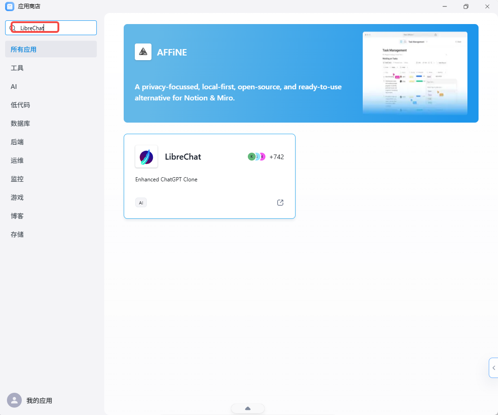The image size is (498, 415).
Task: Click the LibreChat search input field
Action: click(x=51, y=28)
